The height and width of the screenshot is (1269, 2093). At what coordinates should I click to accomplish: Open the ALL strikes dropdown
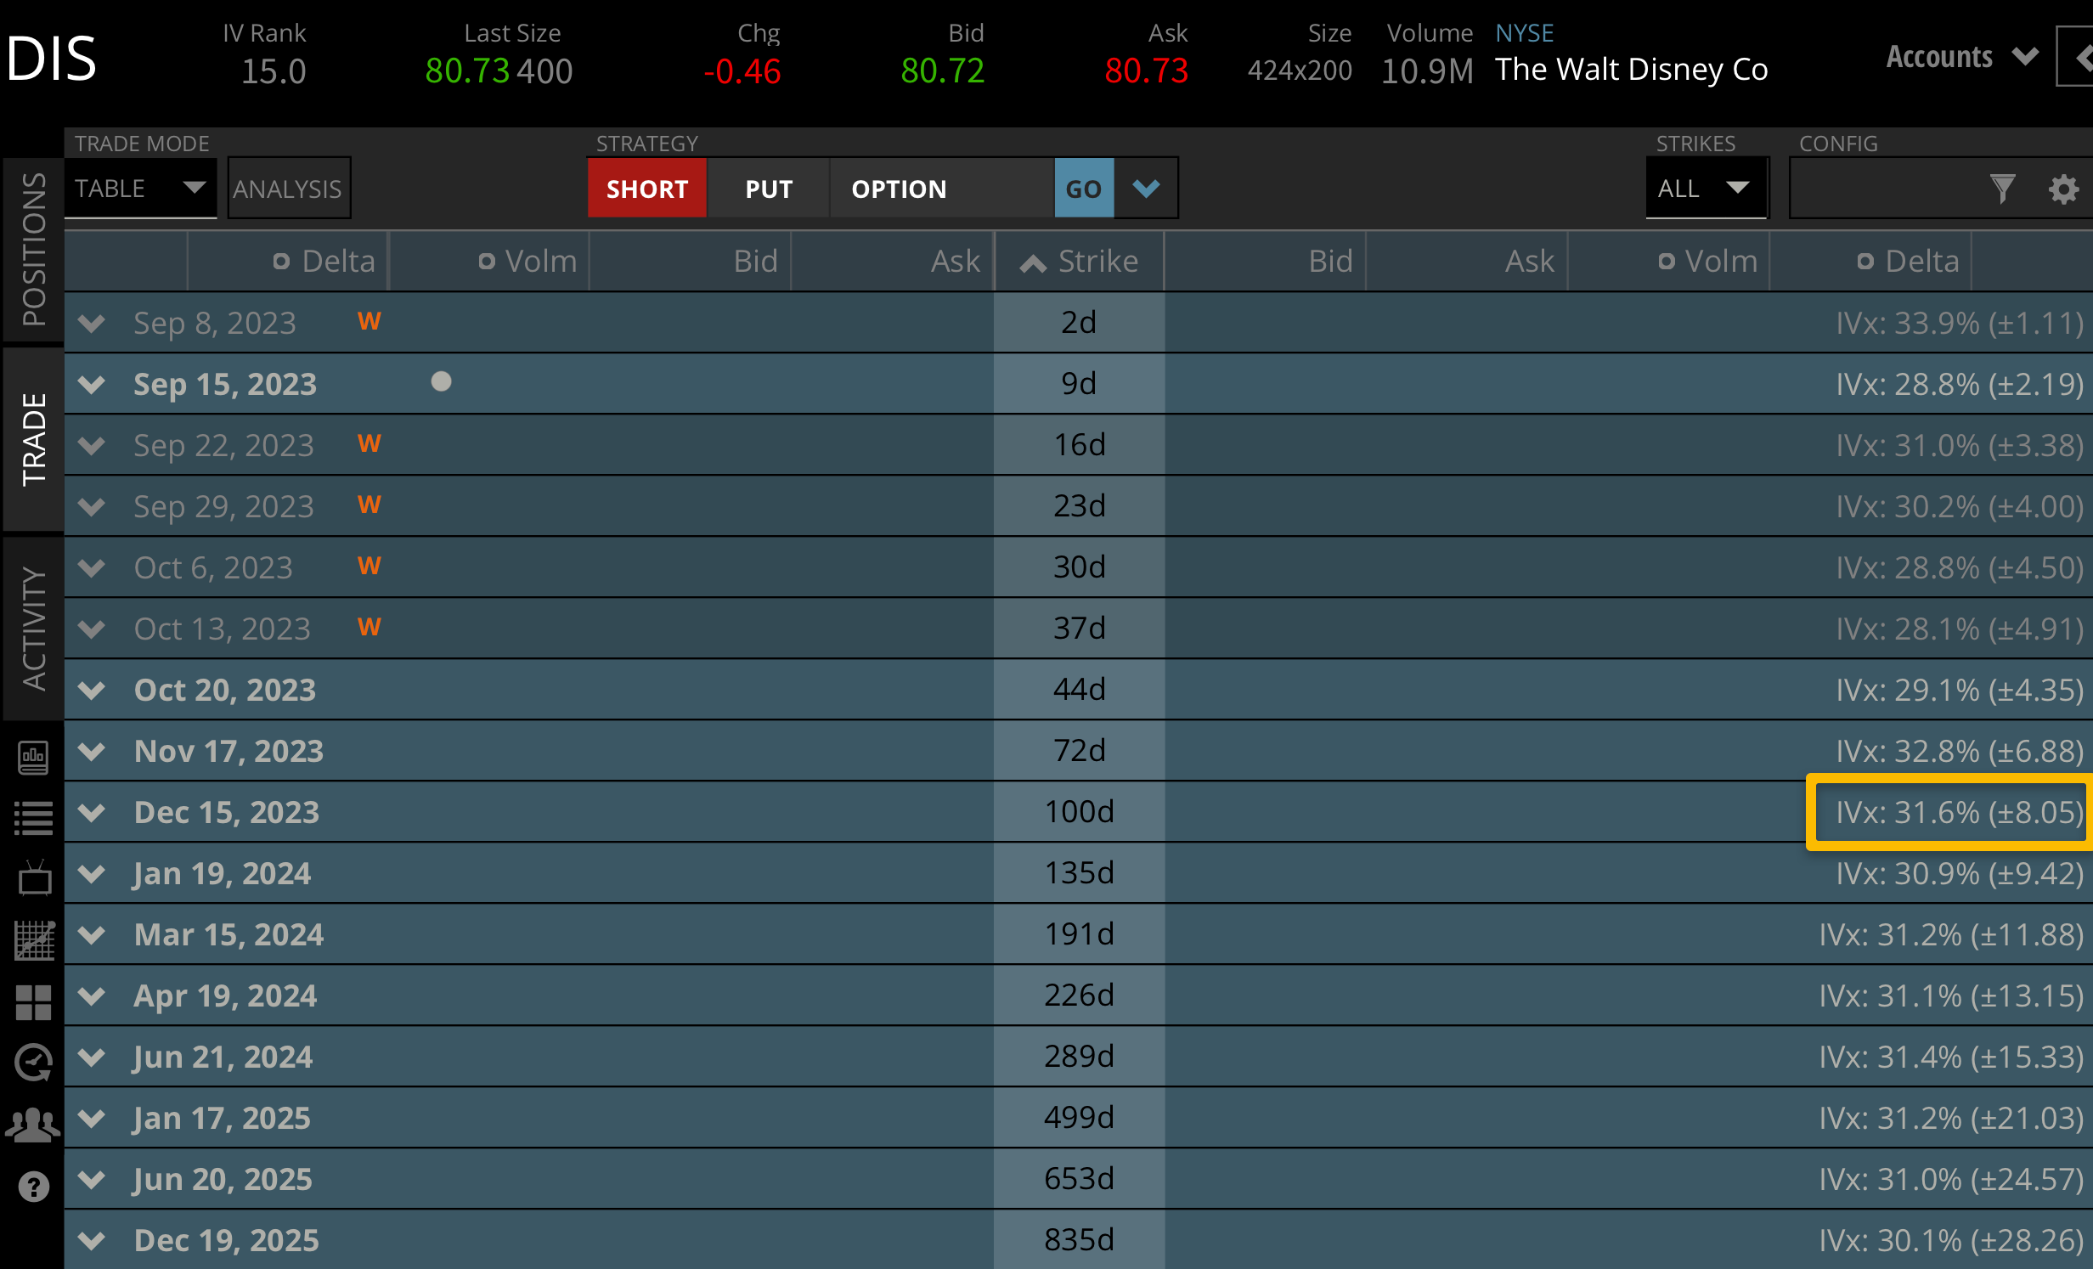(1705, 189)
